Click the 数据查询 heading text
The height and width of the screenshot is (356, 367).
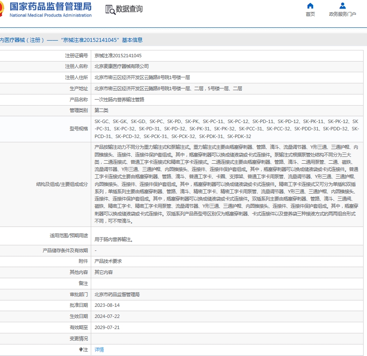(x=129, y=9)
